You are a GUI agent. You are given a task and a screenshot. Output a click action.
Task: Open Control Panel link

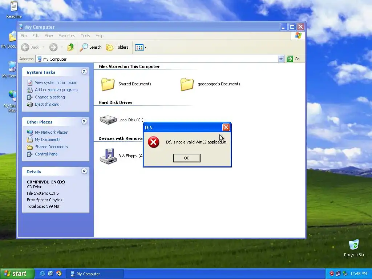46,154
